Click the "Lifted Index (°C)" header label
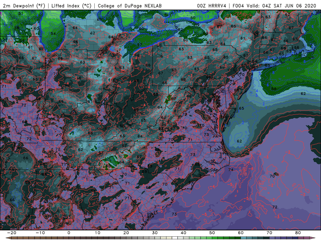Screen dimensions: 321x240 (71, 6)
